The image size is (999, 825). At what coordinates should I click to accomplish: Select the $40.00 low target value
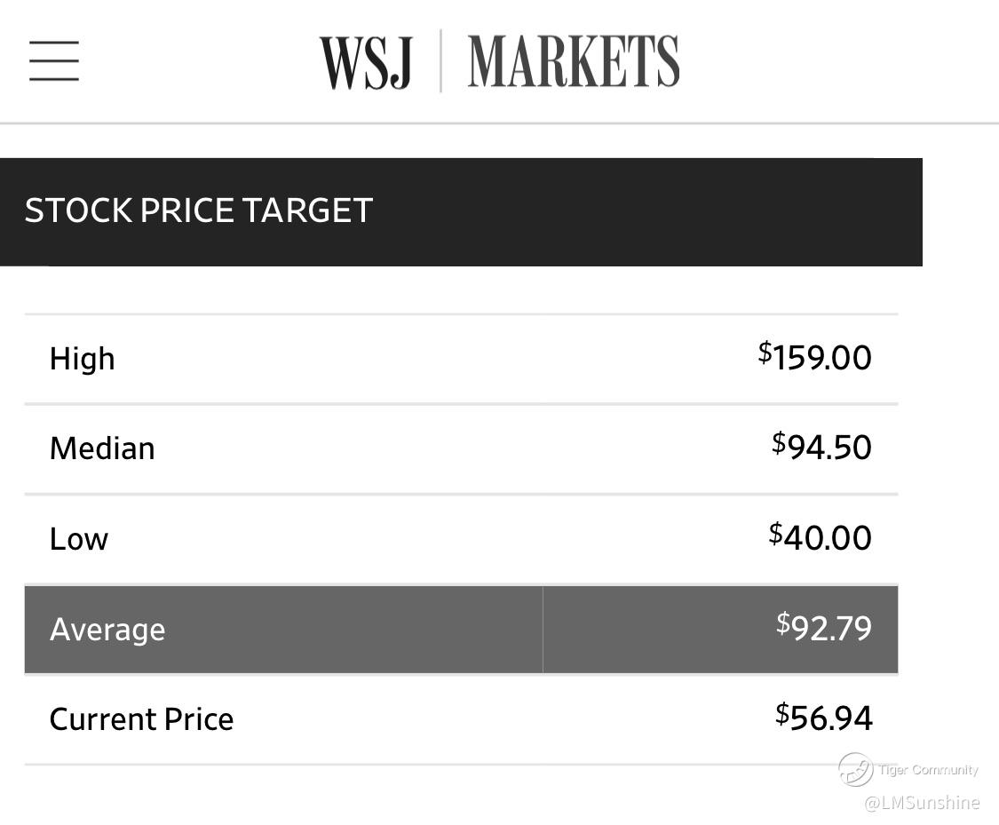pyautogui.click(x=820, y=537)
